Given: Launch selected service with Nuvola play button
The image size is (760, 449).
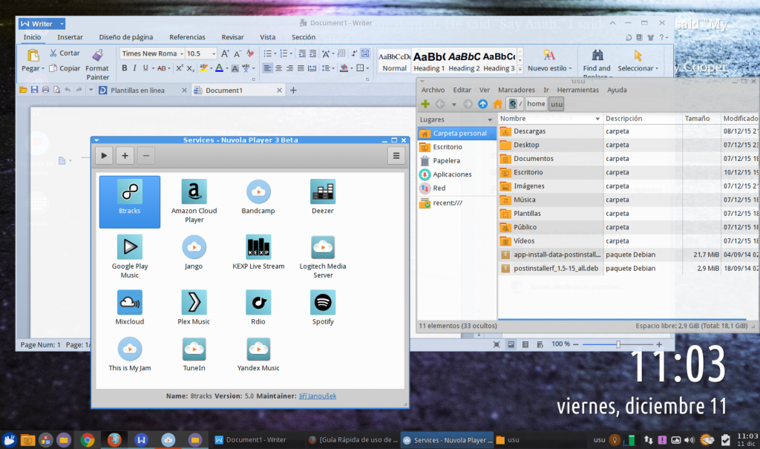Looking at the screenshot, I should coord(104,156).
